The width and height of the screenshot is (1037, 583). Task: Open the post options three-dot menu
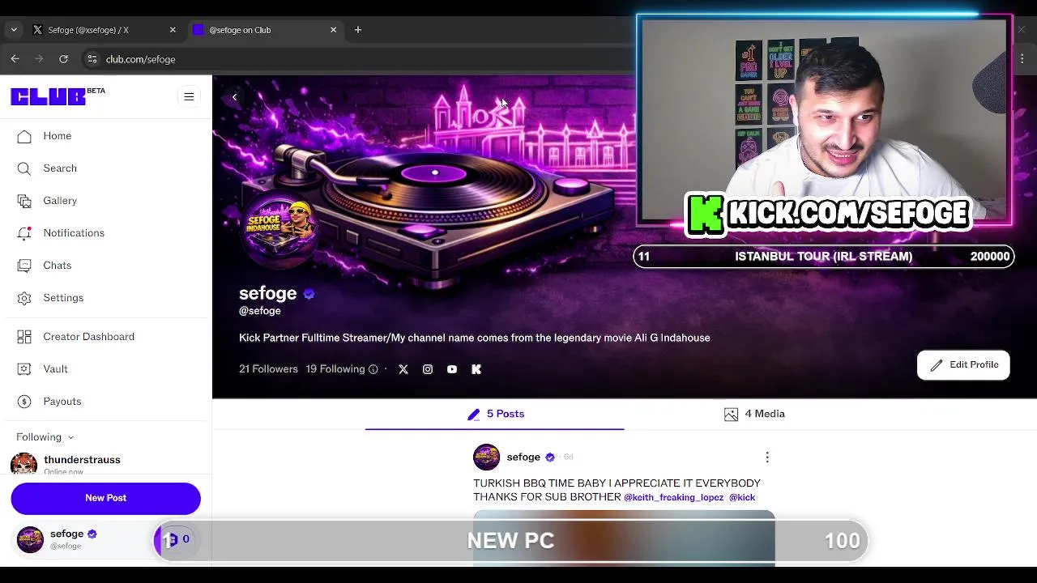tap(767, 457)
